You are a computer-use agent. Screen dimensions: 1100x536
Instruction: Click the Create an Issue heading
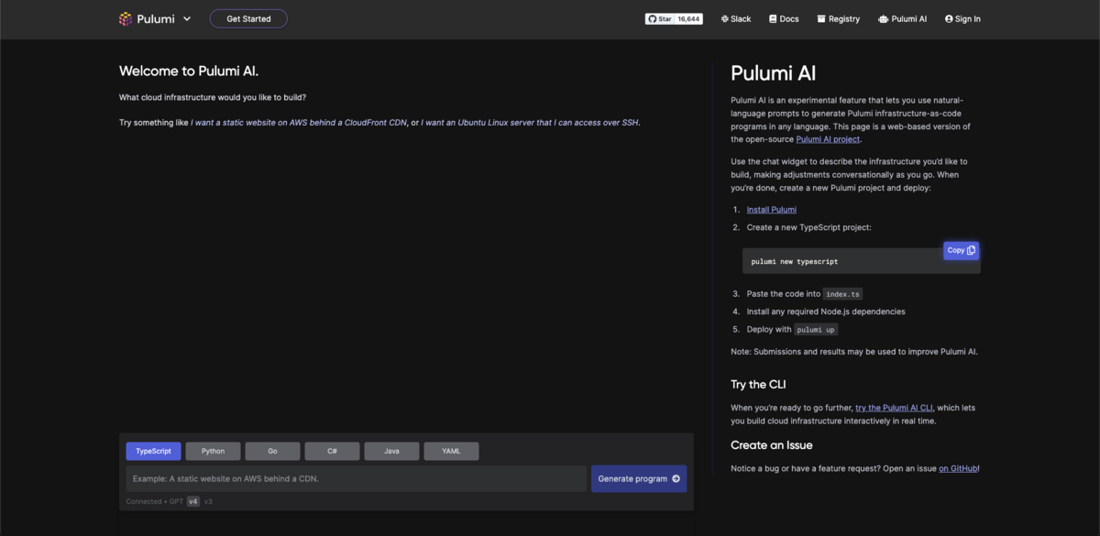(772, 445)
